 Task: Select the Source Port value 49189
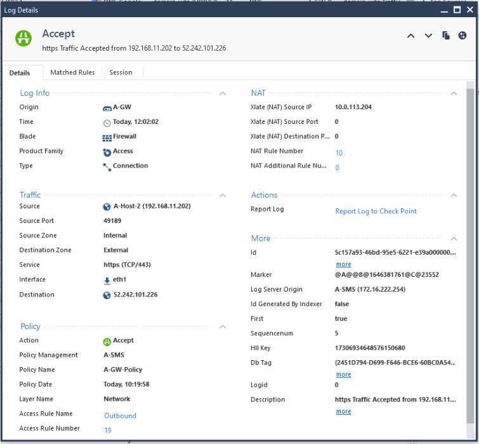(x=112, y=221)
